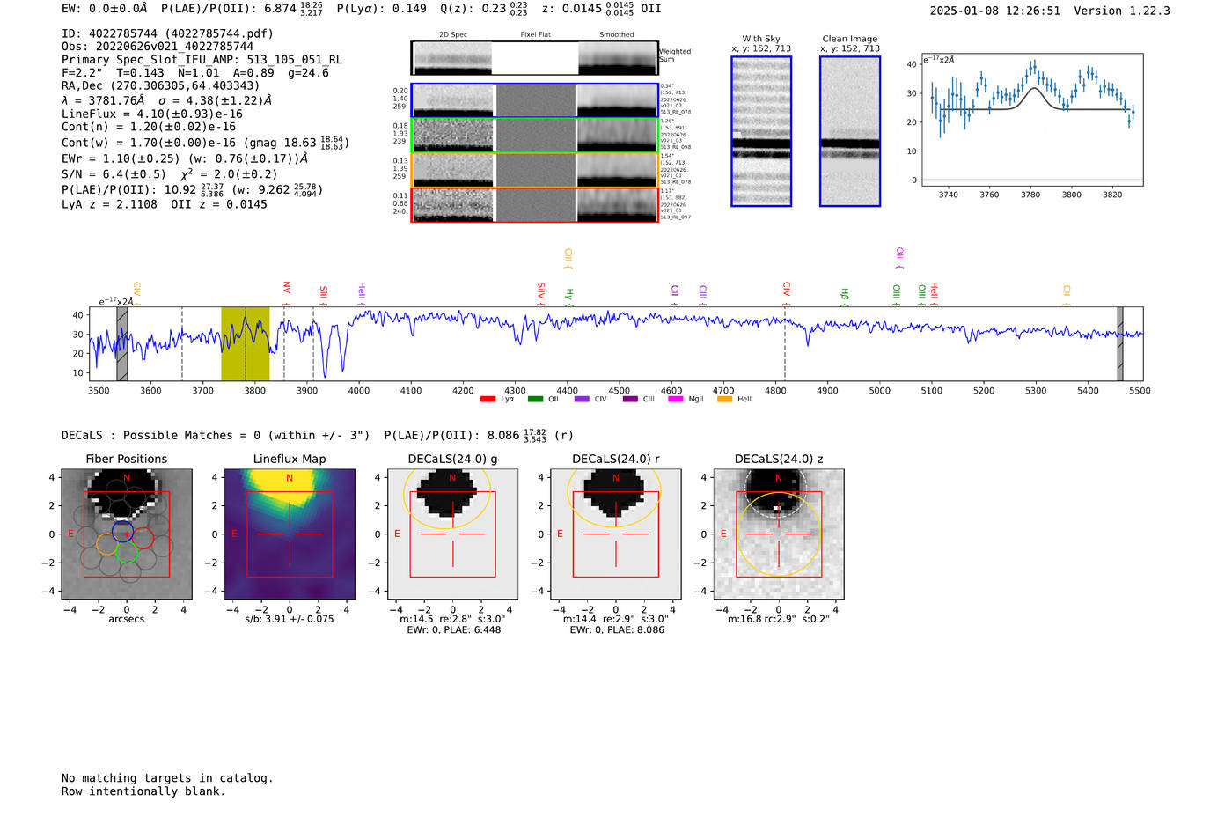Open the Fiber Positions image
This screenshot has width=1232, height=839.
tap(127, 534)
